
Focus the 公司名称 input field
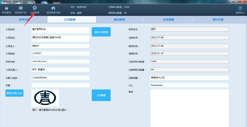point(60,30)
